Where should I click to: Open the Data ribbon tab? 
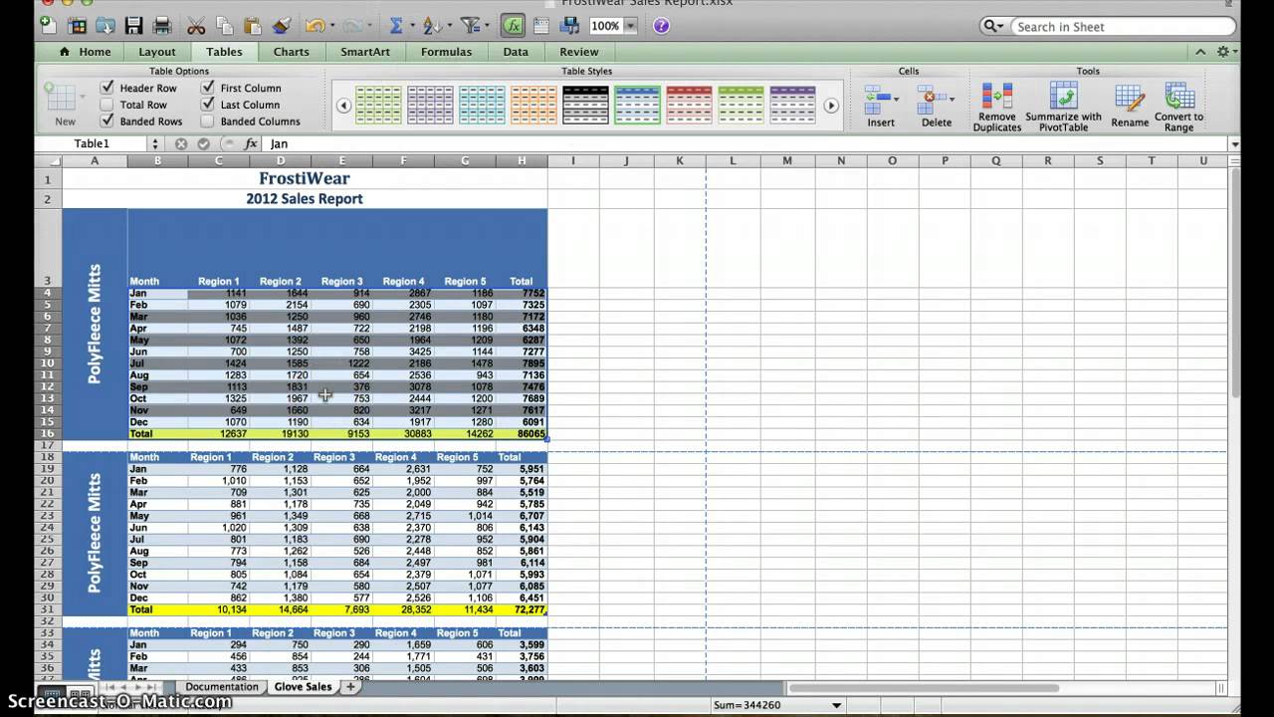click(516, 52)
